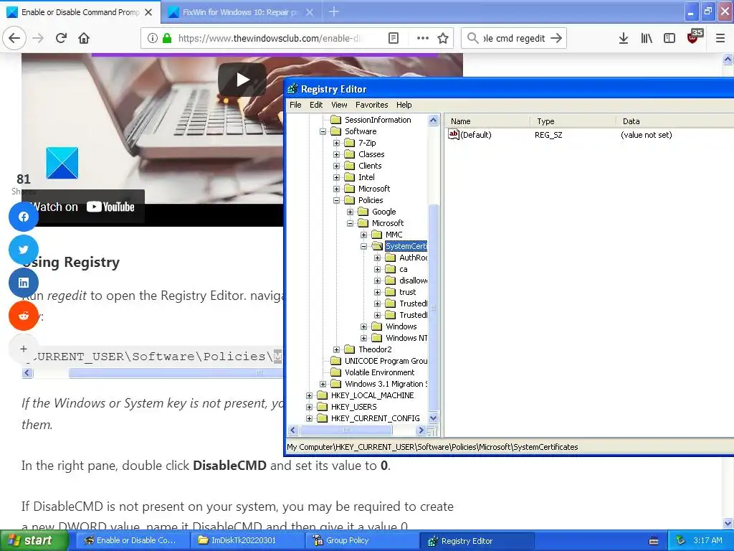Switch to Group Policy taskbar window
This screenshot has height=551, width=734.
click(362, 541)
